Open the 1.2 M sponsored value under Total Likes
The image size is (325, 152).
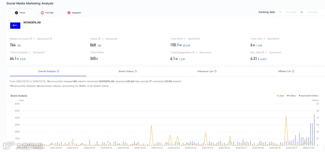[x=259, y=45]
